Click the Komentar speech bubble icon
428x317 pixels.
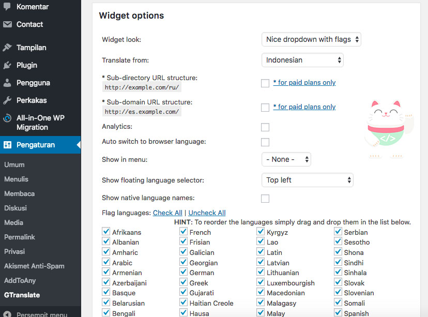point(7,6)
